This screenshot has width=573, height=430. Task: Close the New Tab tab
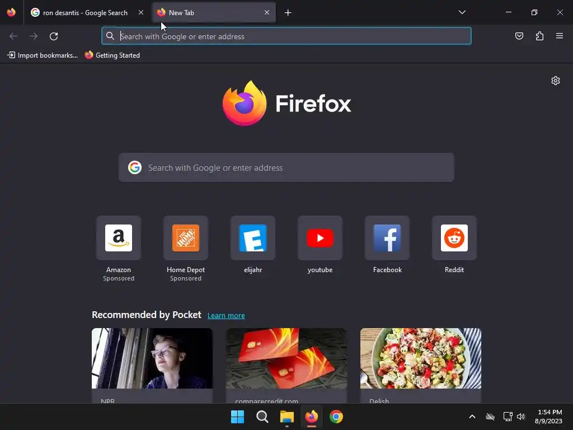(x=267, y=12)
